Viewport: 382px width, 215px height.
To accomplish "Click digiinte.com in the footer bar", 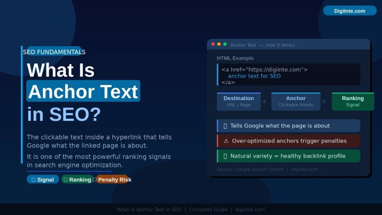I will click(250, 210).
